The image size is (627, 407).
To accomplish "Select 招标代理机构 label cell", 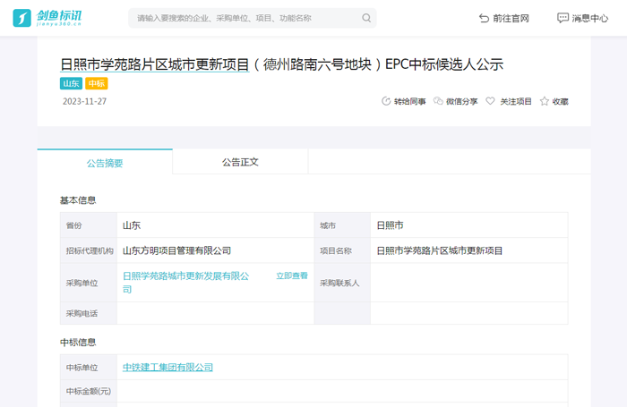I will coord(90,250).
